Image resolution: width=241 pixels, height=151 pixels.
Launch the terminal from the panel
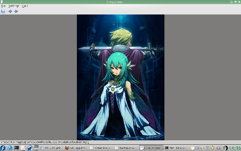[x=16, y=148]
